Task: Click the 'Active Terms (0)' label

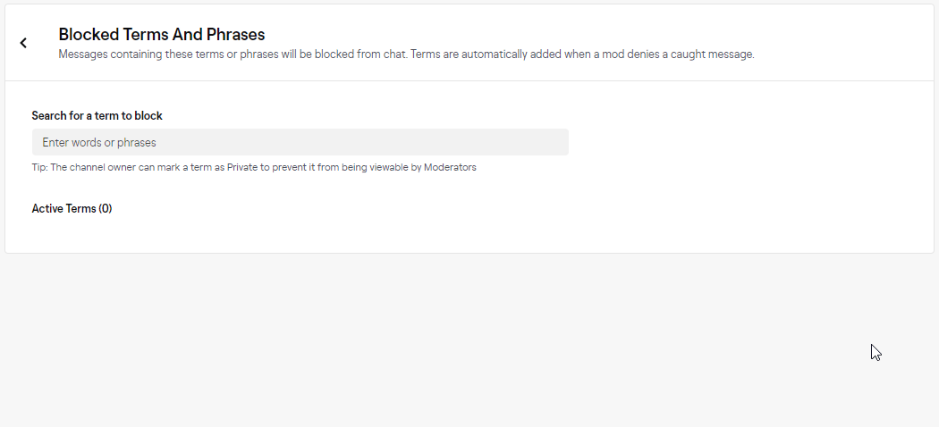Action: [72, 209]
